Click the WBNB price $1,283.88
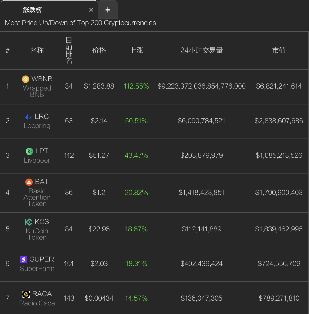 (x=99, y=86)
